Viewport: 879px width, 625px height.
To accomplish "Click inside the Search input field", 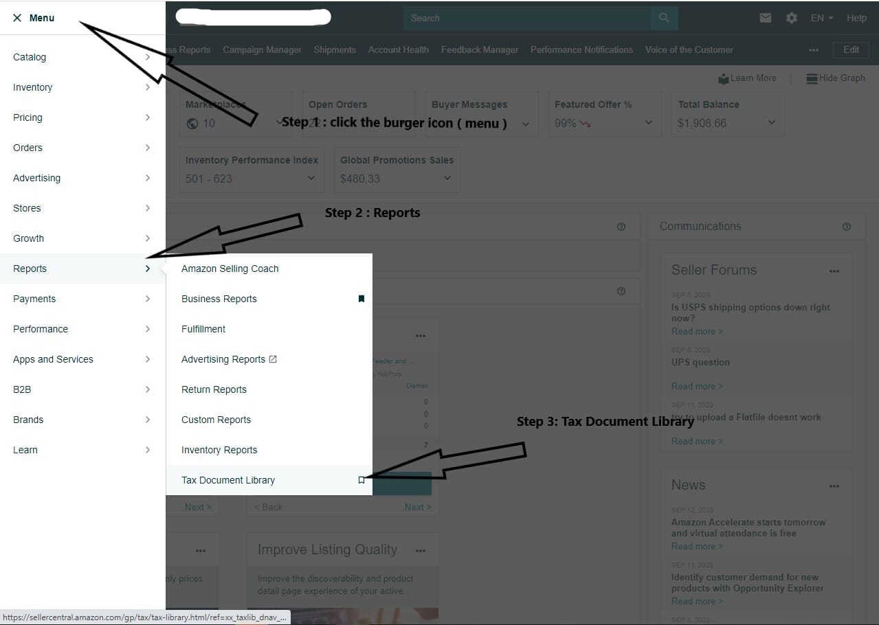I will tap(527, 18).
